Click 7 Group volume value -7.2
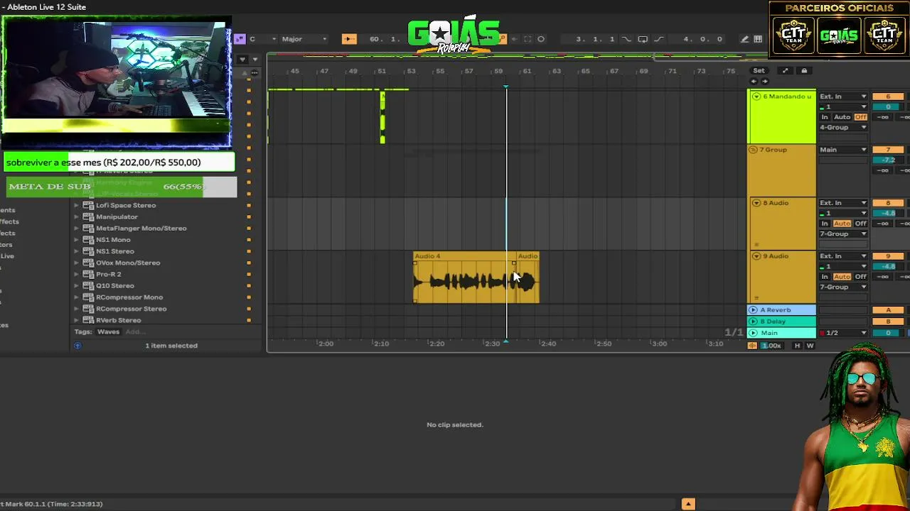 pos(888,160)
